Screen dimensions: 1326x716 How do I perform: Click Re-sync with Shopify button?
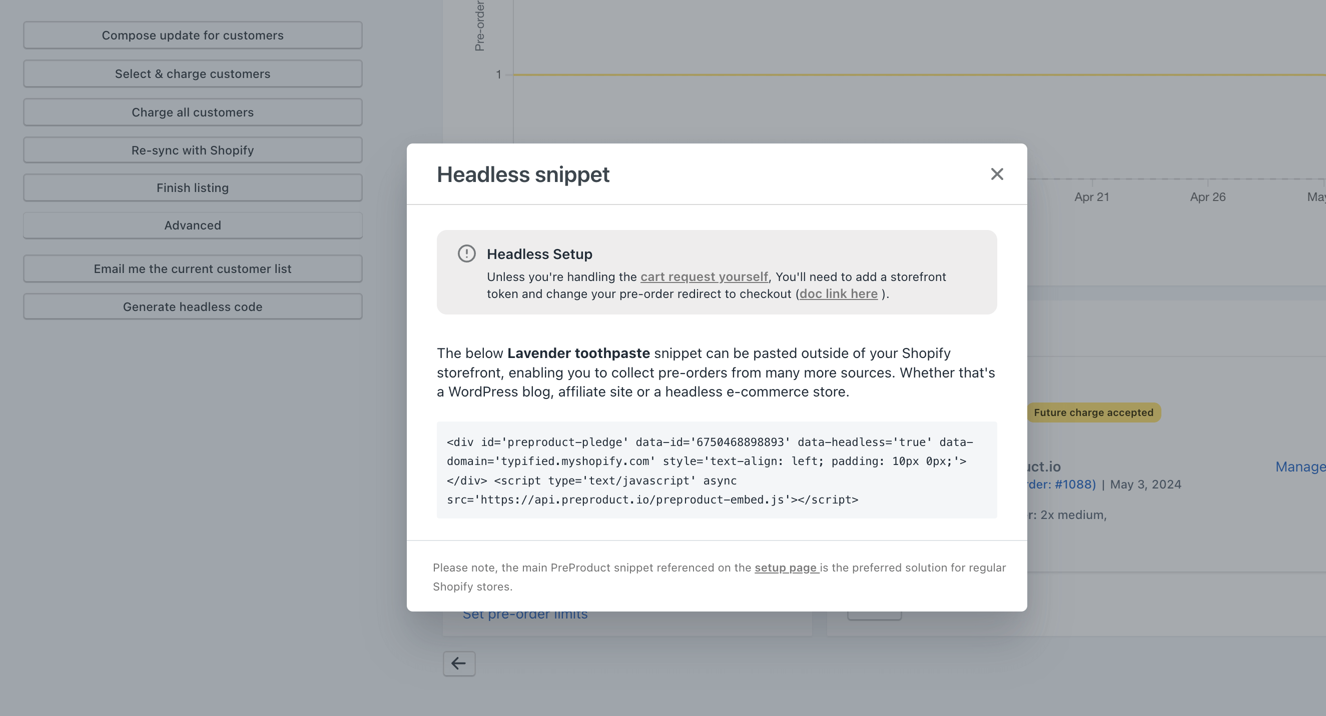tap(193, 150)
